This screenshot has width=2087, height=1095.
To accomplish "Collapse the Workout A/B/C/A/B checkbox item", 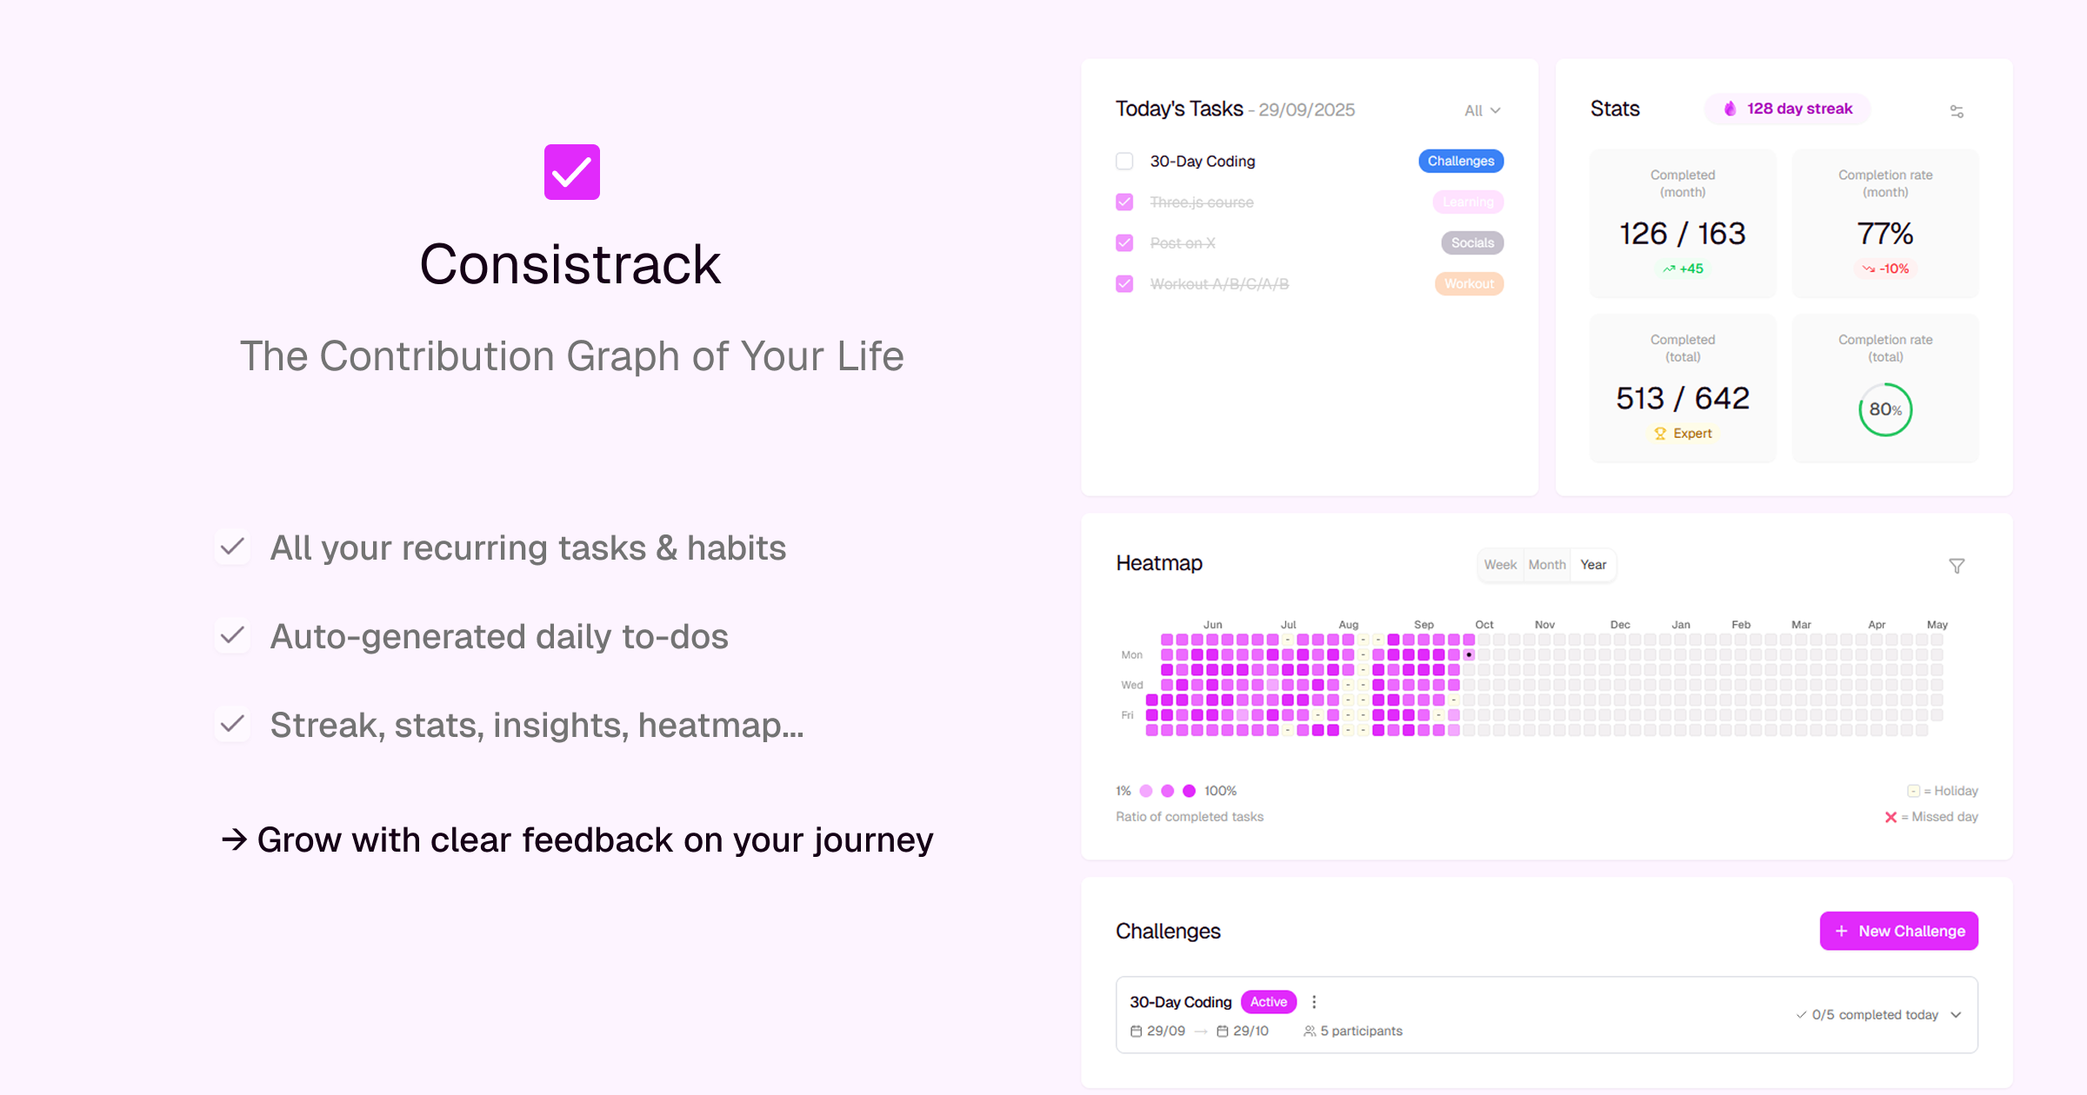I will 1124,283.
